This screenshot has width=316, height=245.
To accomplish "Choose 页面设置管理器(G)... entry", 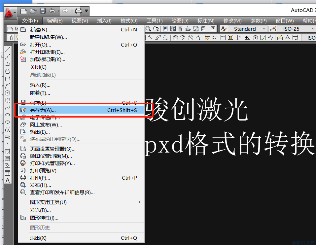I will [x=81, y=149].
